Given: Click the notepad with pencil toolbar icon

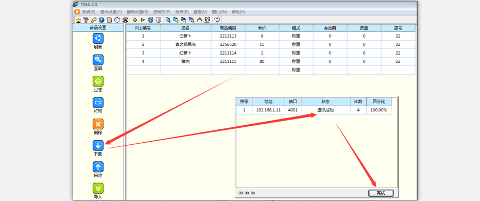Looking at the screenshot, I should [109, 20].
